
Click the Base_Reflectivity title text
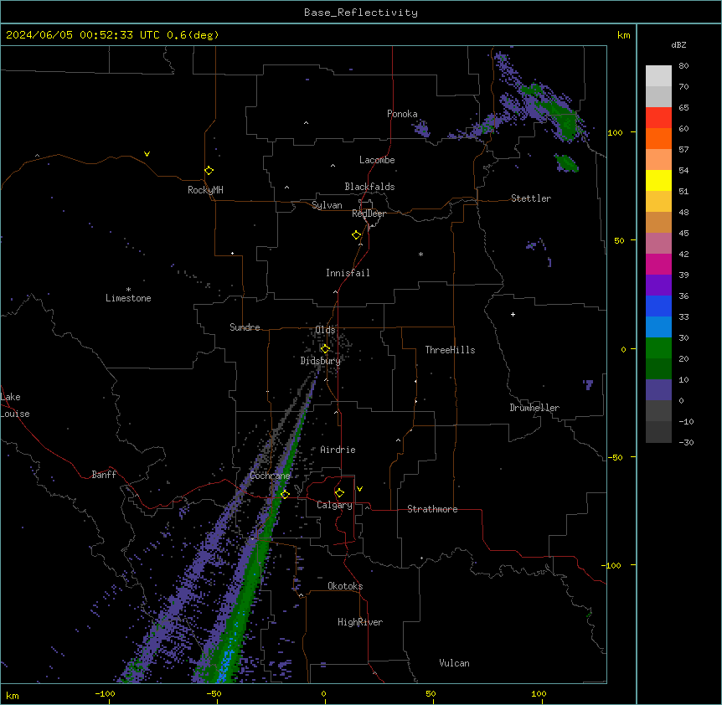click(361, 13)
